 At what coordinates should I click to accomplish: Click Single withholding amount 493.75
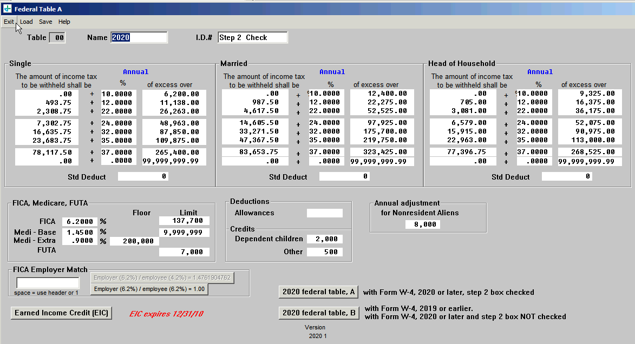(x=47, y=103)
